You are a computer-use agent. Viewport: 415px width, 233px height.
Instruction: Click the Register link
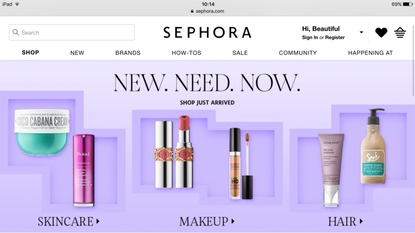point(335,37)
